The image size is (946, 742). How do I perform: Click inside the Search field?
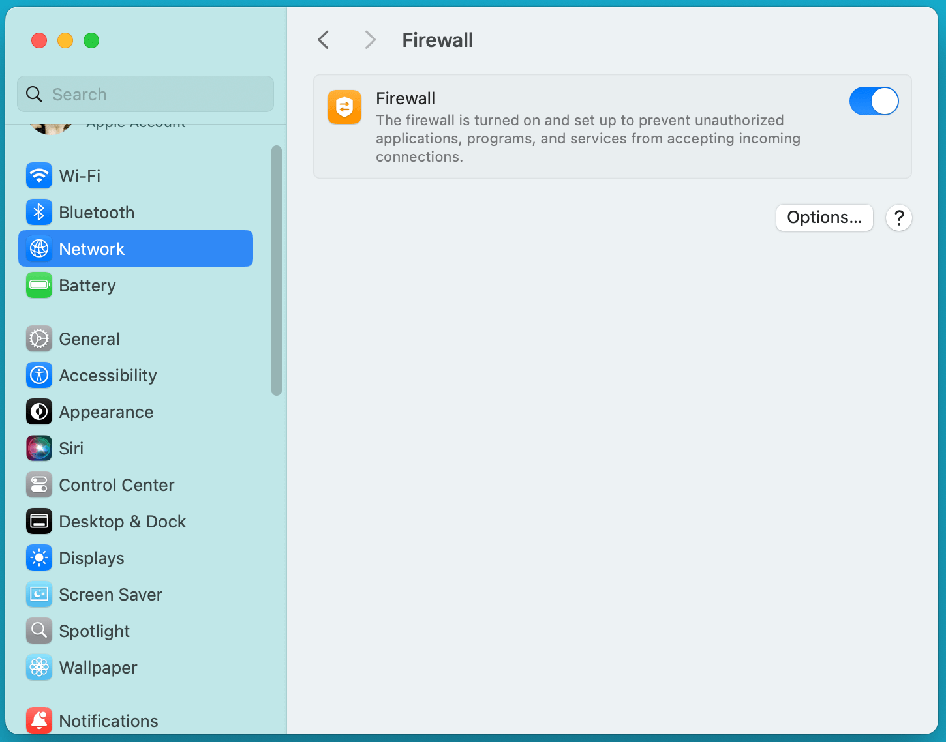coord(145,94)
